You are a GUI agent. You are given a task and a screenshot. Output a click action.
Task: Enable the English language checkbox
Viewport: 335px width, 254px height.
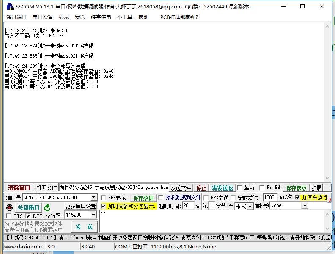[x=262, y=188]
